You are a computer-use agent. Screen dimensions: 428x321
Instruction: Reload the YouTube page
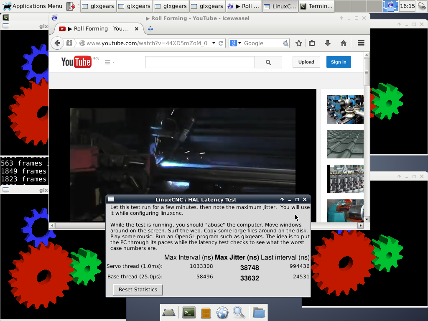221,43
